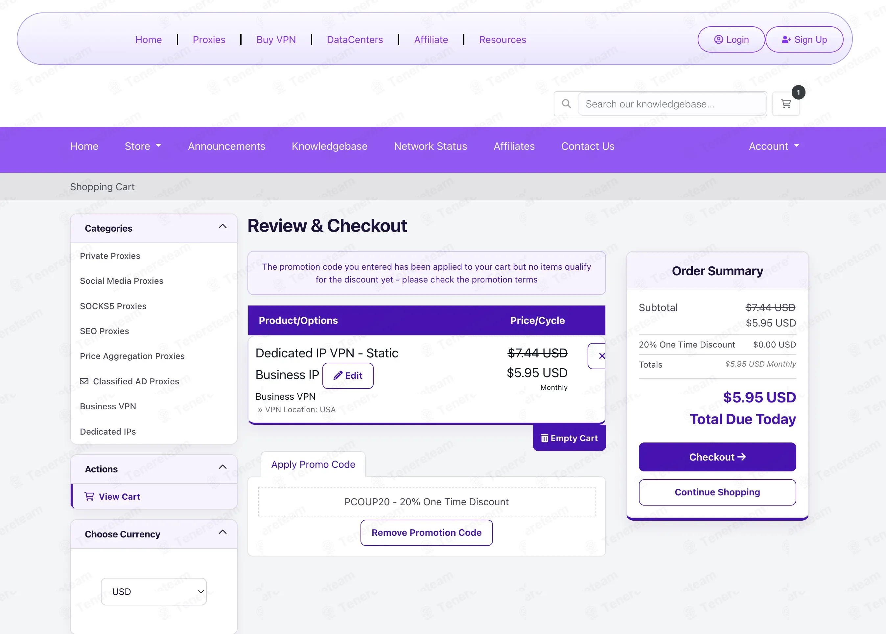The width and height of the screenshot is (886, 634).
Task: Empty the cart
Action: click(x=569, y=438)
